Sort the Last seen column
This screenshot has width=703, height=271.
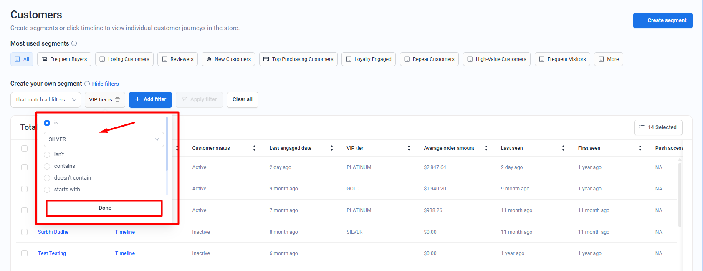pyautogui.click(x=563, y=148)
